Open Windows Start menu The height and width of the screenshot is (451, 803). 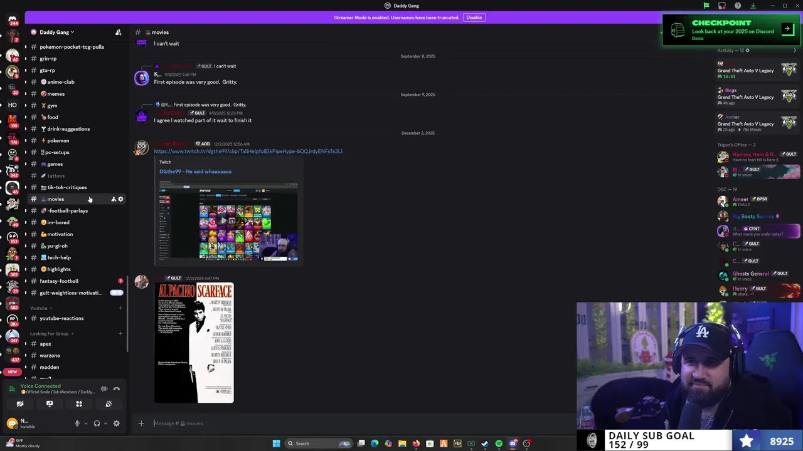(276, 443)
